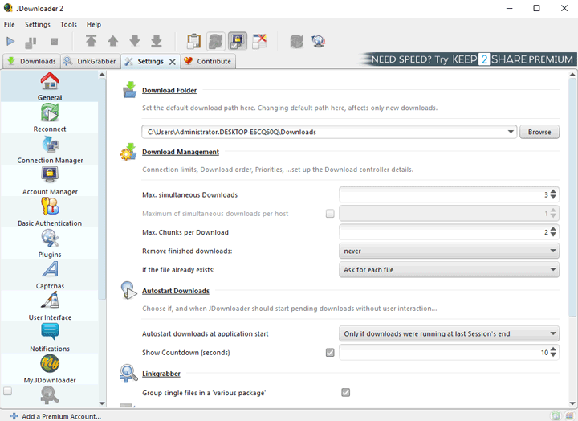
Task: Expand the download folder path dropdown
Action: tap(511, 132)
